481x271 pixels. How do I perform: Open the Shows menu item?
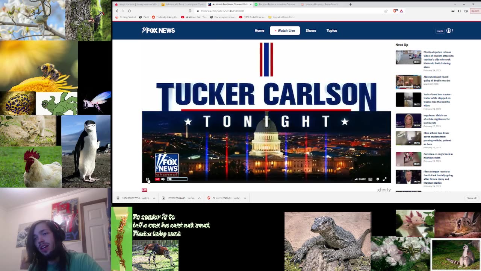tap(311, 30)
